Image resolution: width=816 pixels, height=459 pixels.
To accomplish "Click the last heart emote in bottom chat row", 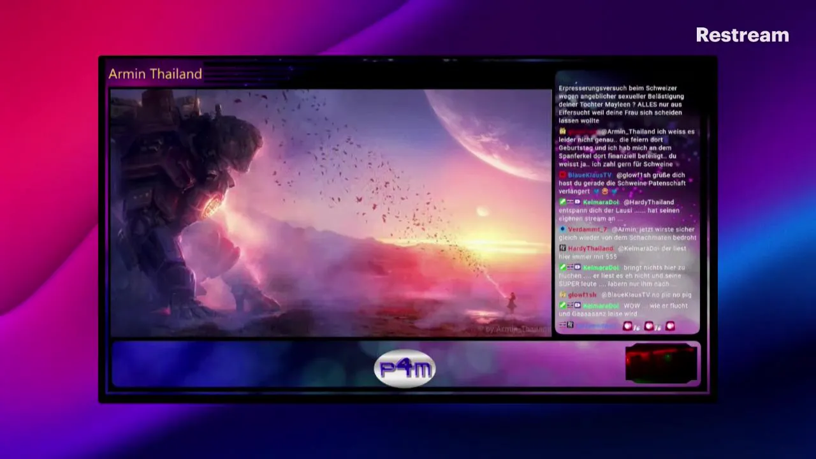I will [x=670, y=326].
